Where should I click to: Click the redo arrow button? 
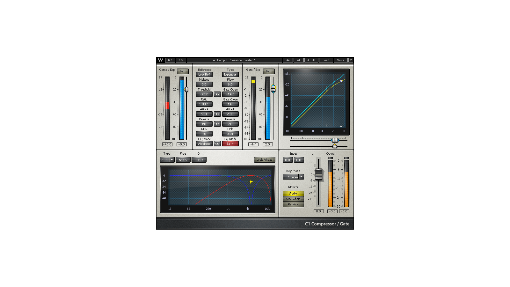pos(181,60)
